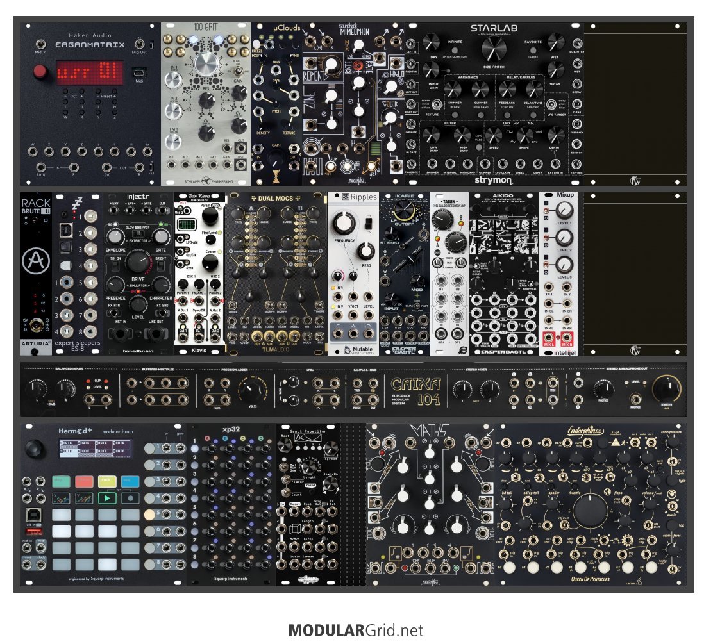Click the red MIX R jack on Mixup

(567, 337)
